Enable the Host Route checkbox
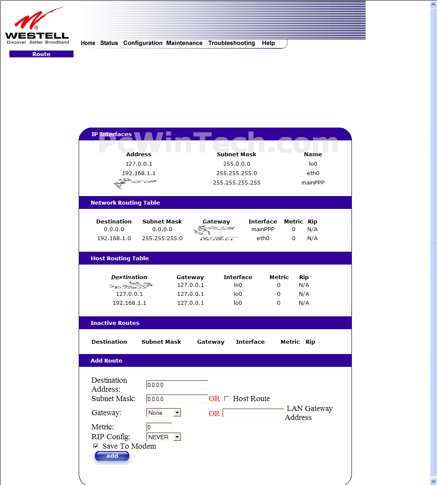 [x=227, y=399]
